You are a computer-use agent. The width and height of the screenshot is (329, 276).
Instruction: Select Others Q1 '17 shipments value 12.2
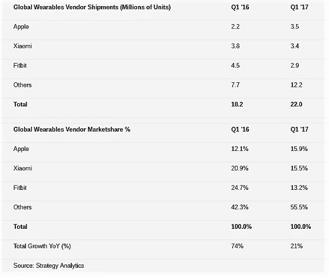297,85
